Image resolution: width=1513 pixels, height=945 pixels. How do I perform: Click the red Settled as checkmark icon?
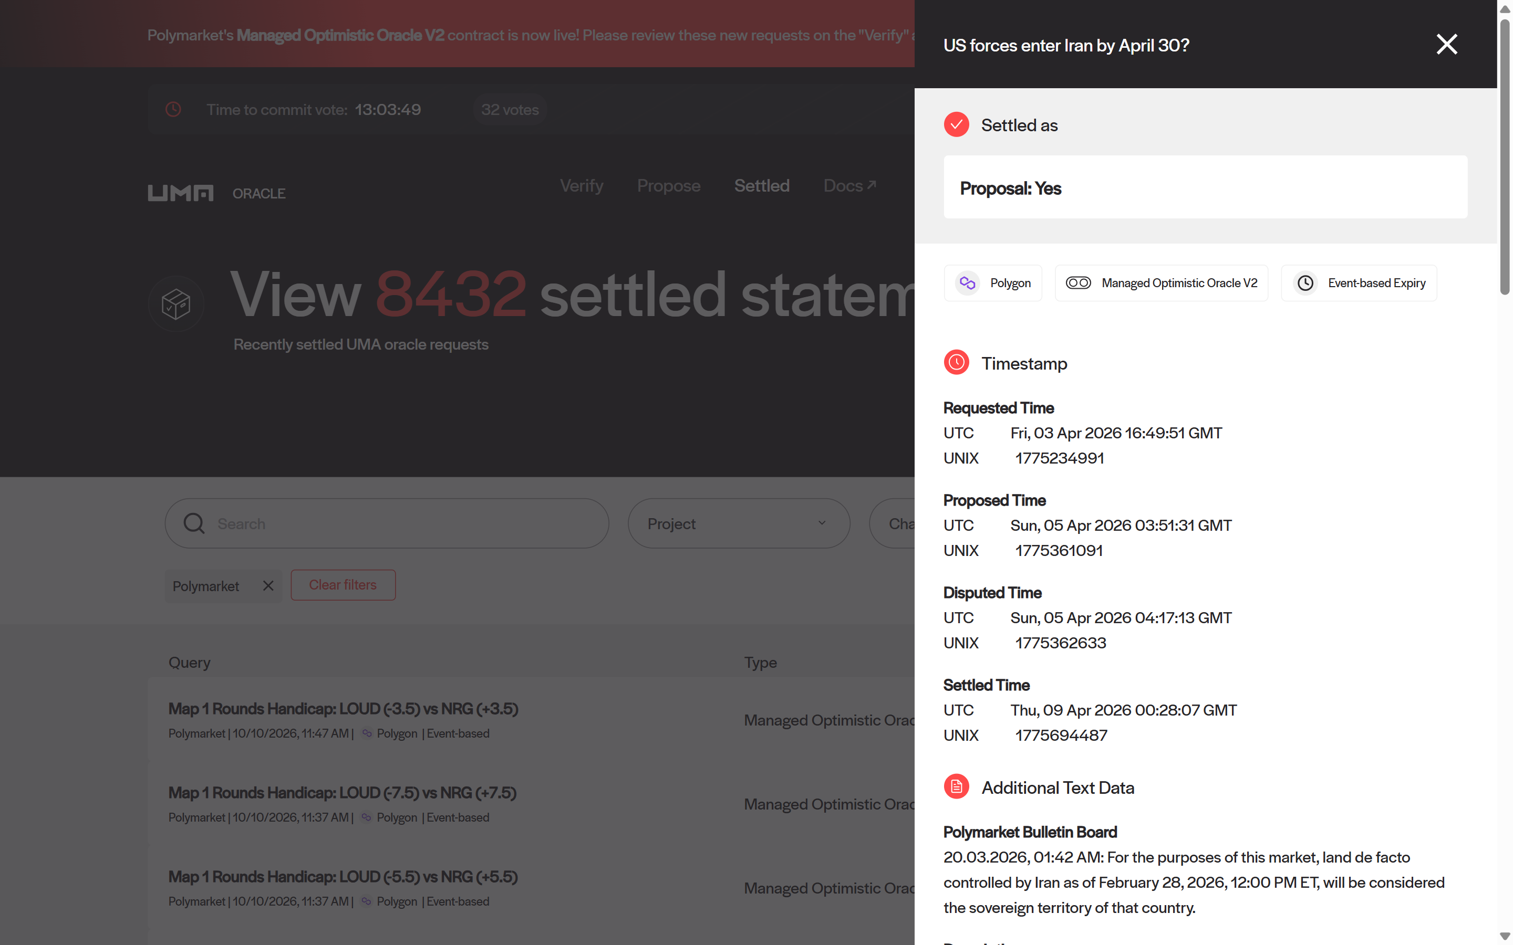click(x=956, y=124)
